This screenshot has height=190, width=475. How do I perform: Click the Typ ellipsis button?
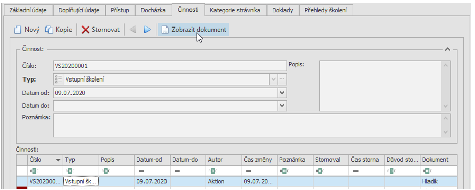(282, 79)
